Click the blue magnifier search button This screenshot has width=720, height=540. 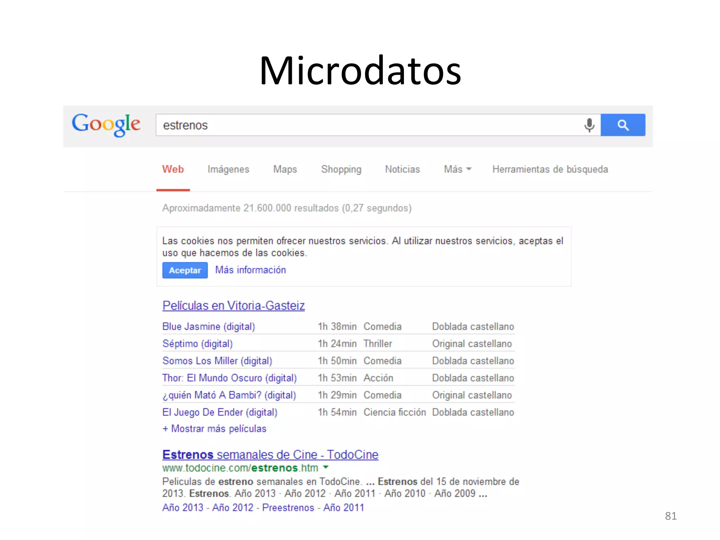[623, 125]
